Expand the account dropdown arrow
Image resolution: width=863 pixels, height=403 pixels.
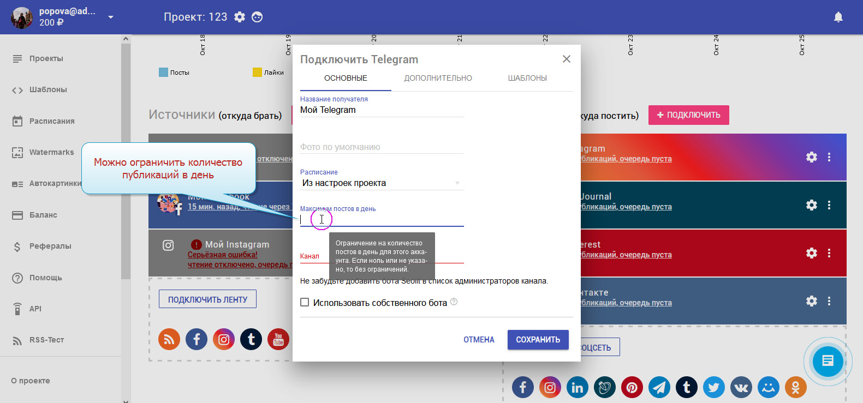(111, 17)
